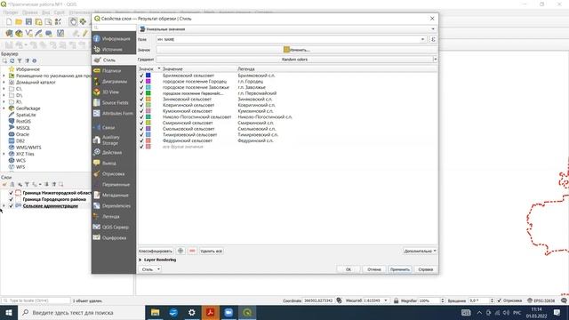Click the Add Vector Layer icon
The width and height of the screenshot is (569, 320).
click(x=28, y=34)
